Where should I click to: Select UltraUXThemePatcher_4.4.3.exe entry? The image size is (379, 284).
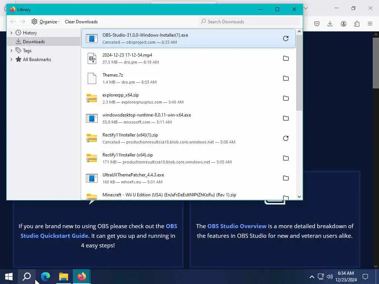tap(188, 178)
